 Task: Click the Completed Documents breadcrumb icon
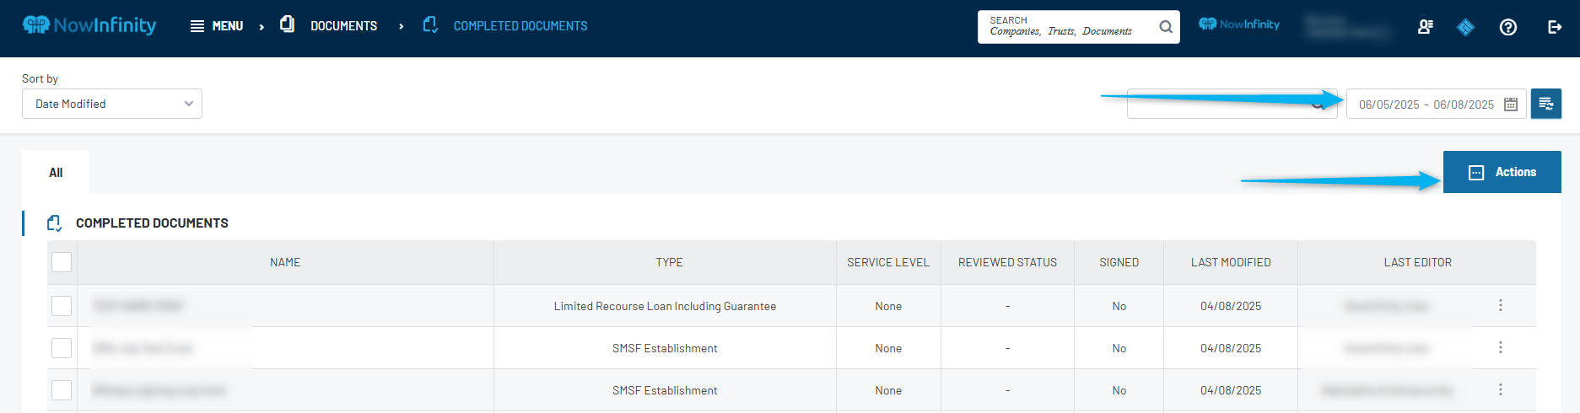[430, 25]
